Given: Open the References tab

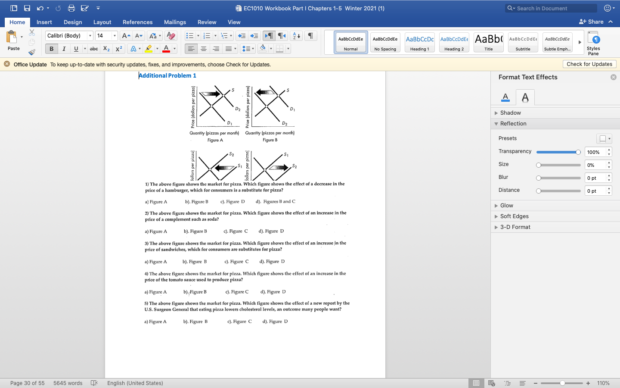Looking at the screenshot, I should click(137, 22).
